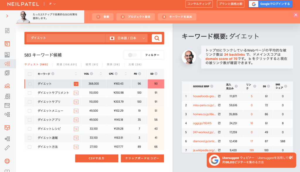Click the orange browser-with-magnifier sidebar icon
300x172 pixels.
coord(7,44)
